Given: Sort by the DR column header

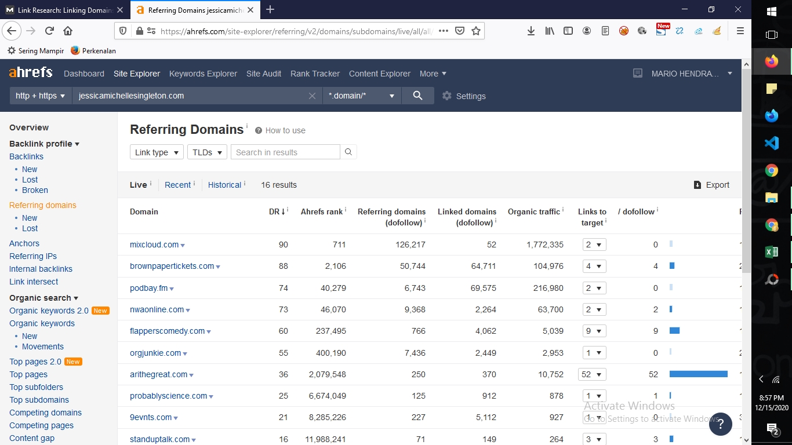Looking at the screenshot, I should [x=277, y=211].
